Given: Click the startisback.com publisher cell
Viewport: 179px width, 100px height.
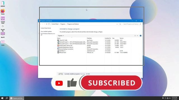Looking at the screenshot, I should (x=91, y=51).
